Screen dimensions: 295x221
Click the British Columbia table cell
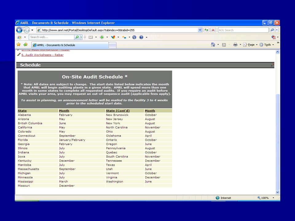click(x=38, y=123)
